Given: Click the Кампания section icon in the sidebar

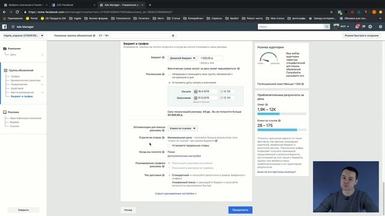Looking at the screenshot, I should 5,49.
